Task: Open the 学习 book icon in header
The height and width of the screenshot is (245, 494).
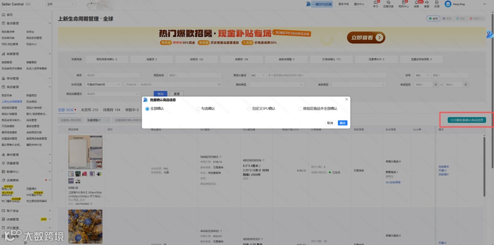Action: click(375, 3)
